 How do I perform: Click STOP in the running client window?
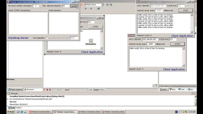coord(186,10)
